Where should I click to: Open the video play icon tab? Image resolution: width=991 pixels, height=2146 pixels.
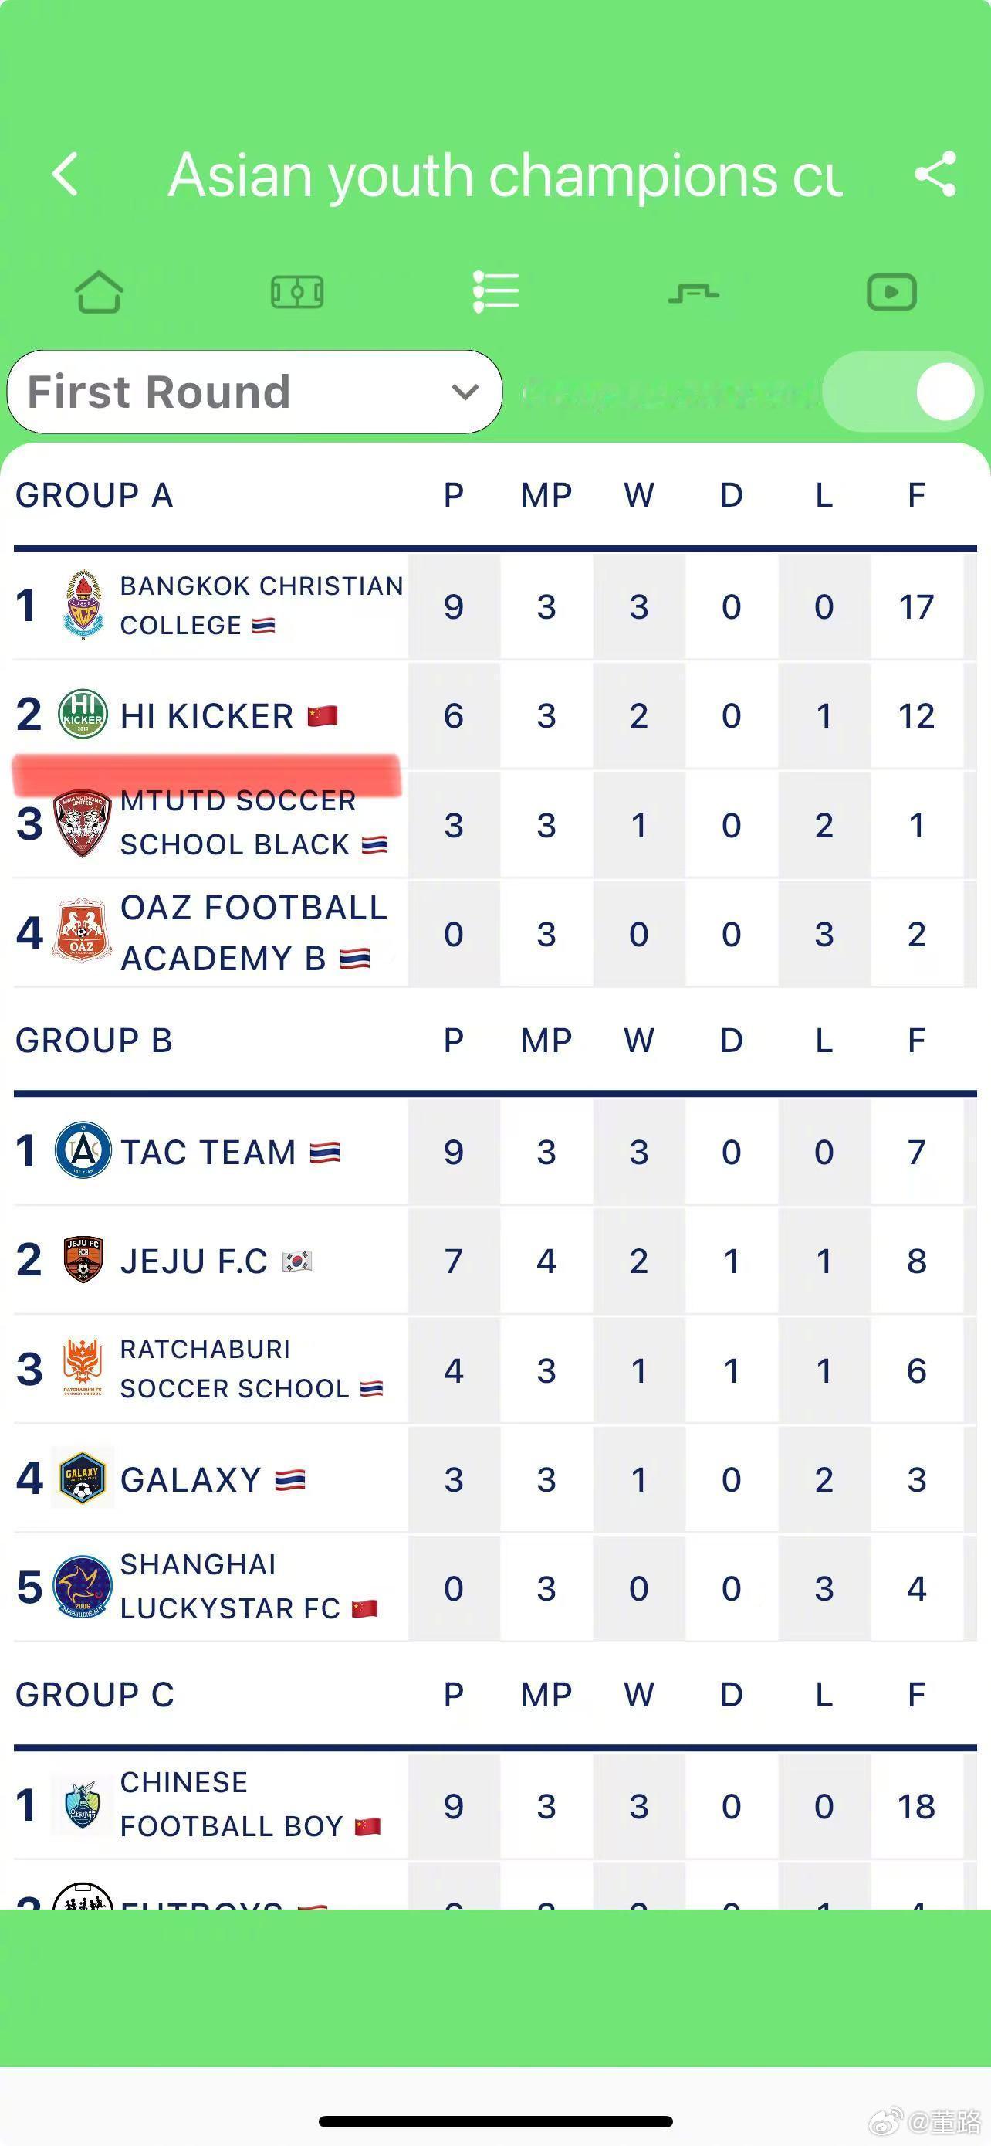click(x=891, y=293)
